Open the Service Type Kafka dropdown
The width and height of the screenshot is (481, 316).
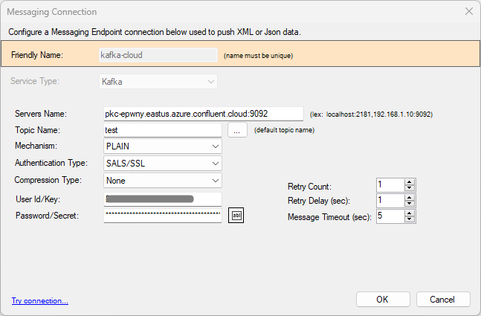pos(158,82)
